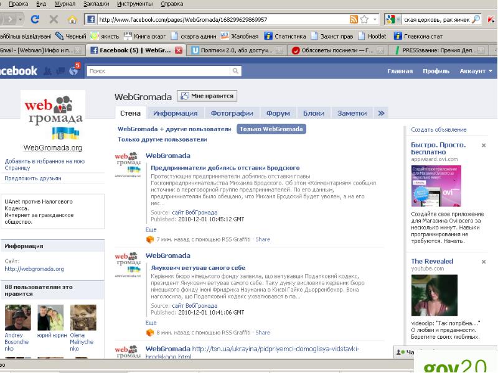Image resolution: width=498 pixels, height=373 pixels.
Task: Click the 'Мне нравится' like button
Action: click(207, 96)
